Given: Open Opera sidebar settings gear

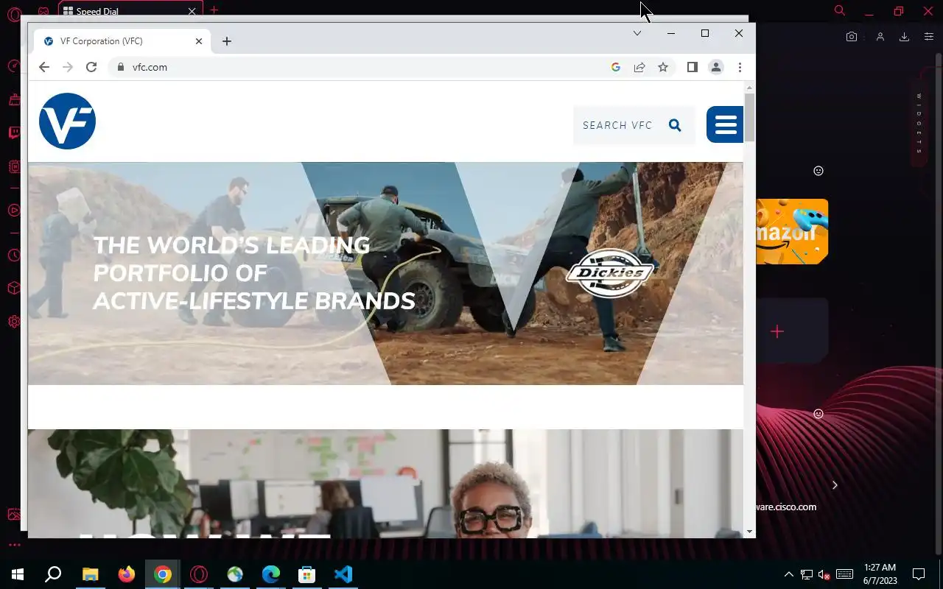Looking at the screenshot, I should pos(14,322).
